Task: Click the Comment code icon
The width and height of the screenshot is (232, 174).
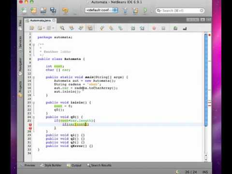Action: coord(175,29)
